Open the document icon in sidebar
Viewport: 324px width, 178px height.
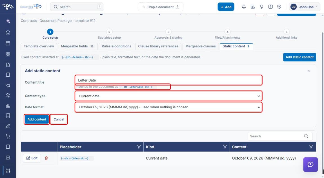(x=8, y=65)
